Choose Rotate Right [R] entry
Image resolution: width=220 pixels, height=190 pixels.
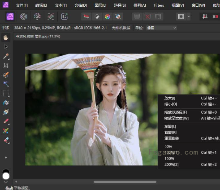click(189, 132)
